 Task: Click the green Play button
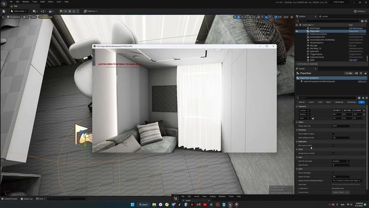61,12
